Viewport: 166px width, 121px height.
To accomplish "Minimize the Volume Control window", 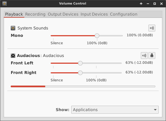I will coord(148,4).
